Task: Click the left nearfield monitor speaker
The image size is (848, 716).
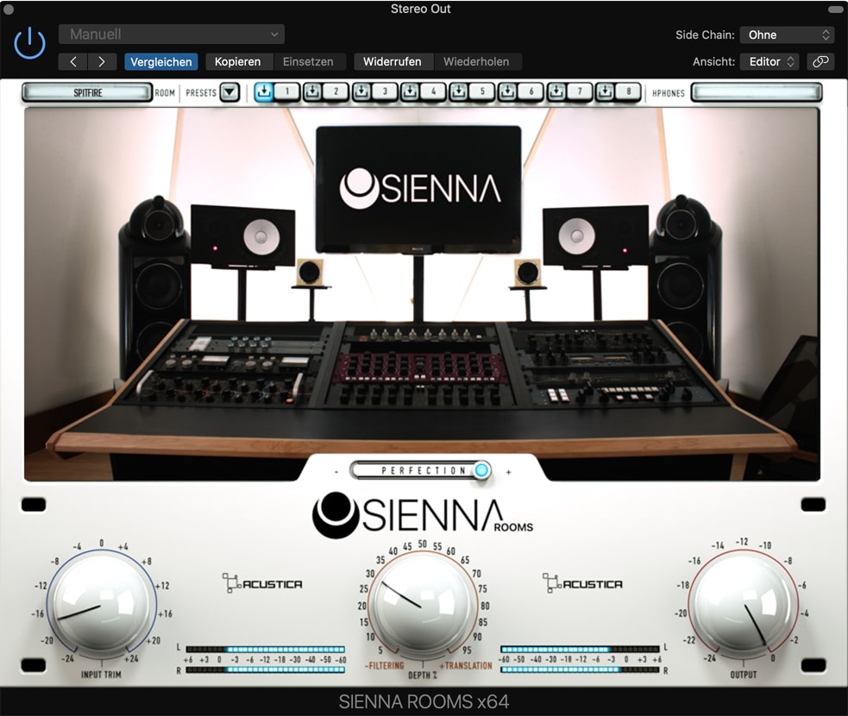Action: (242, 237)
